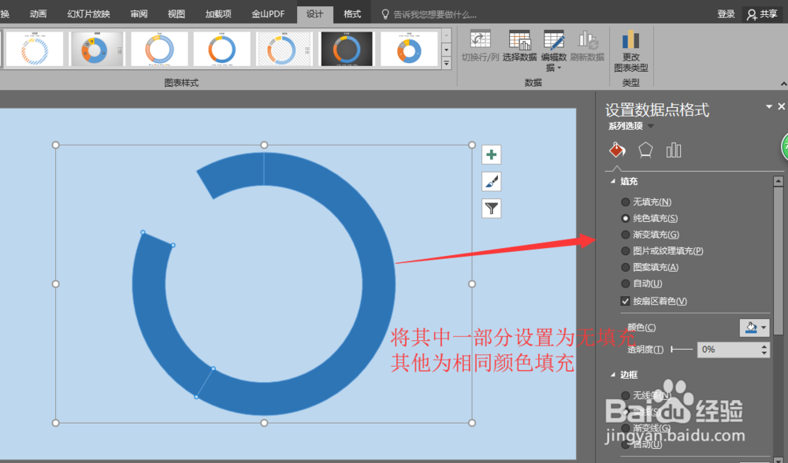Toggle Vary colors by slice (按扇区着色) checkbox

pyautogui.click(x=625, y=302)
